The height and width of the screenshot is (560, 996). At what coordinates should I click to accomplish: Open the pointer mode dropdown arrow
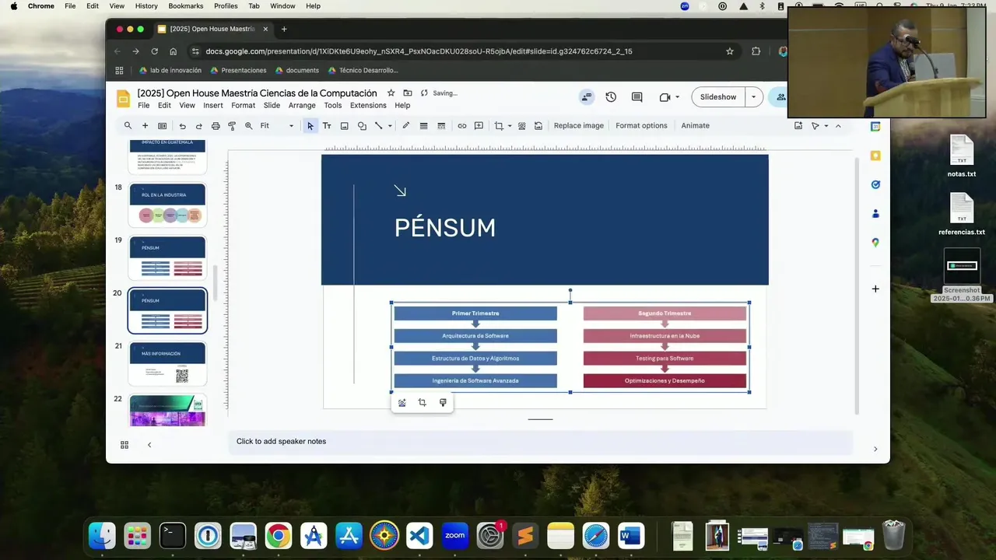(x=826, y=125)
